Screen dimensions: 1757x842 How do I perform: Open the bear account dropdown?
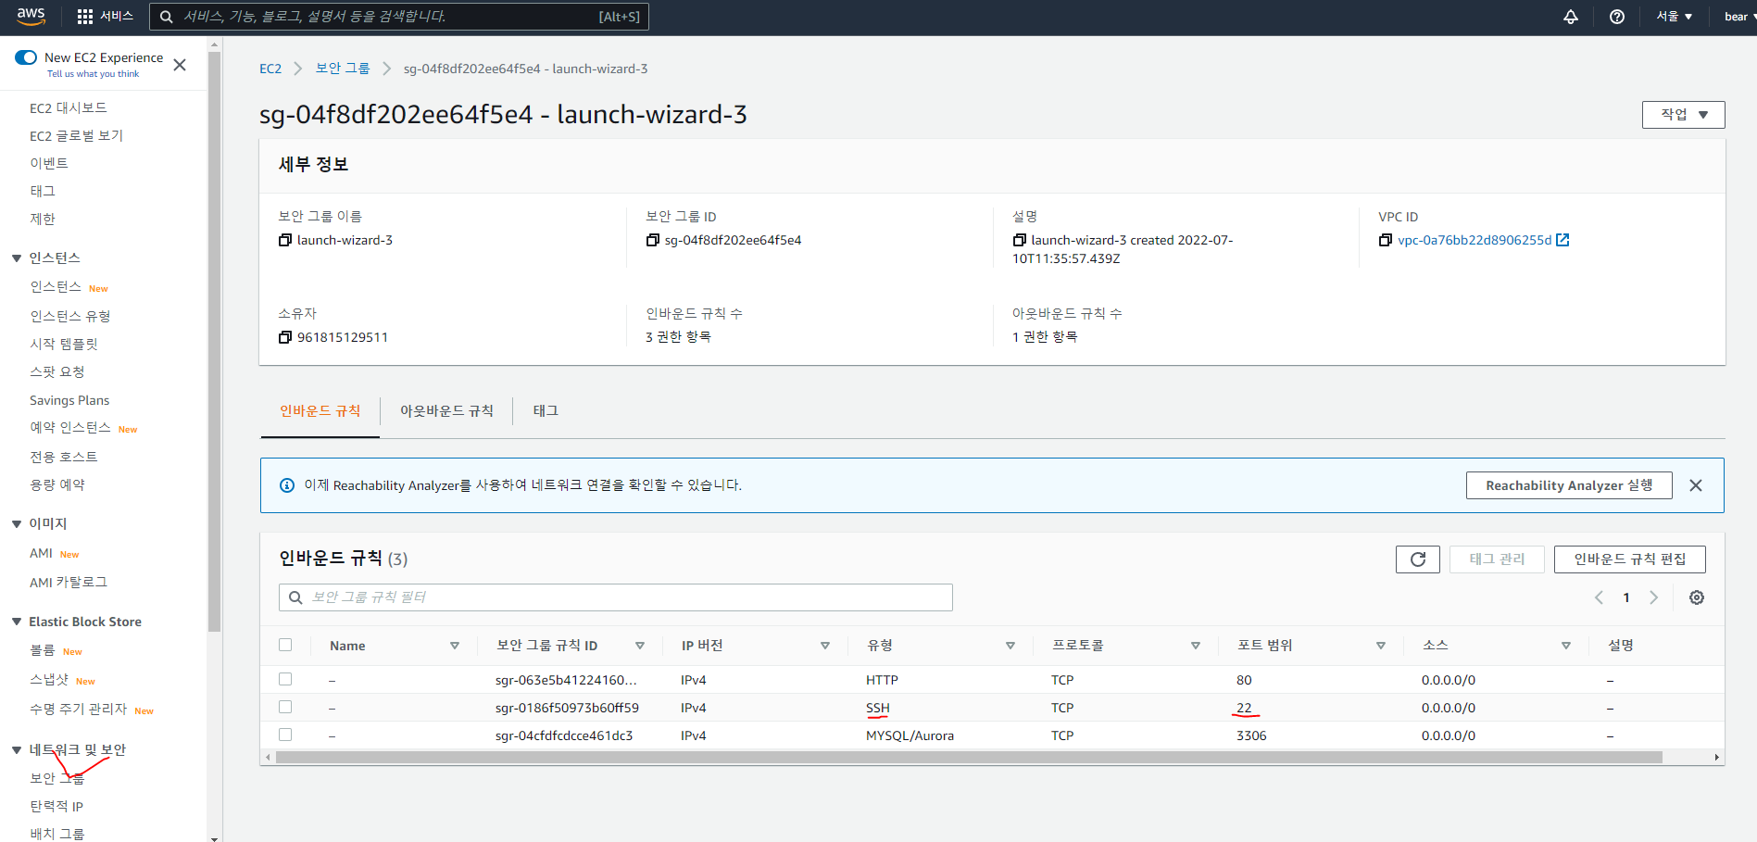(x=1739, y=17)
